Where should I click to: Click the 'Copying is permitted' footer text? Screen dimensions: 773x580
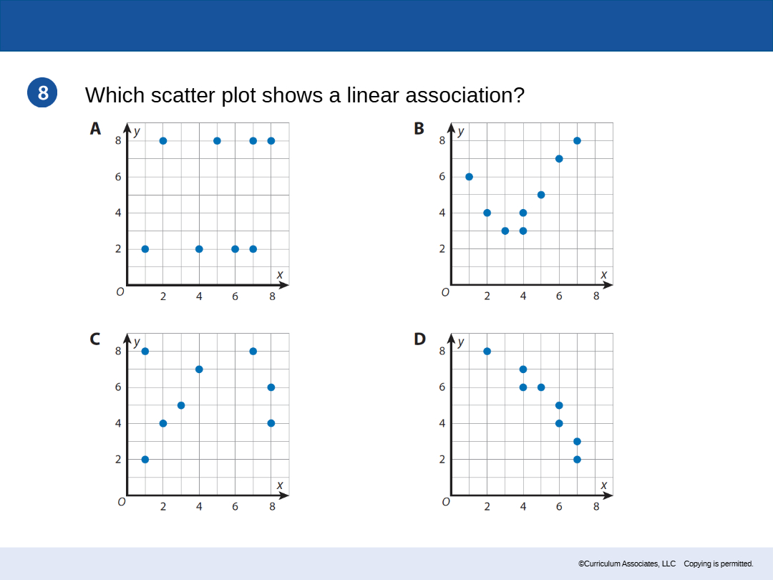[x=719, y=564]
